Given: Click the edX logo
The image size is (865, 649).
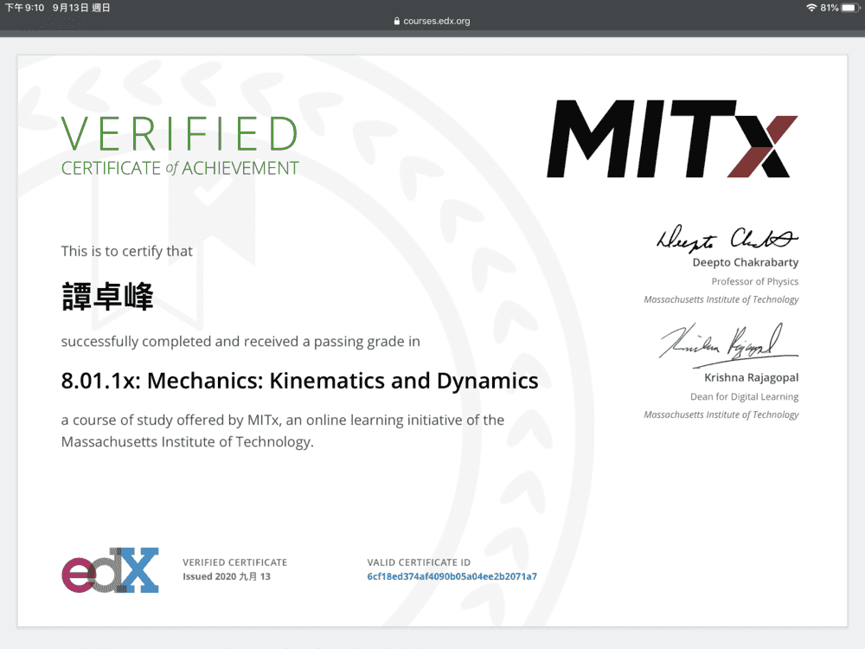Looking at the screenshot, I should [110, 570].
